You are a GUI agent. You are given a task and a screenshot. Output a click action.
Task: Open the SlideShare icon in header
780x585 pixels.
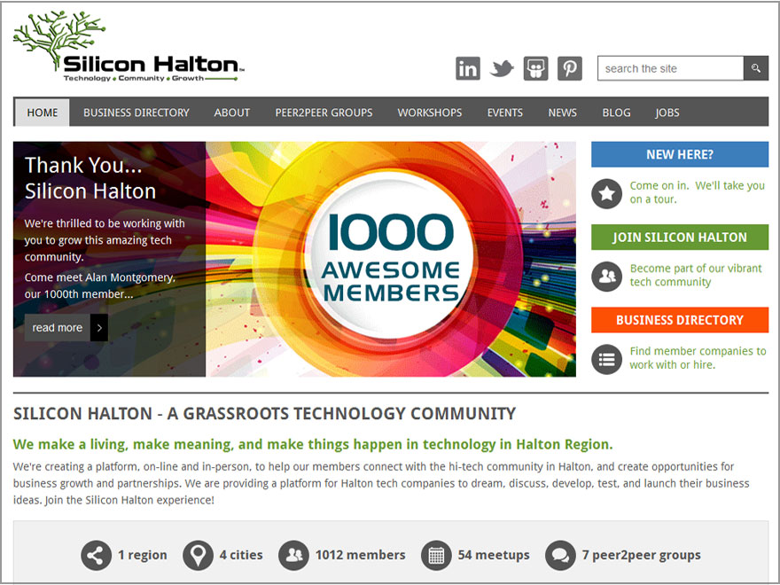(x=535, y=68)
